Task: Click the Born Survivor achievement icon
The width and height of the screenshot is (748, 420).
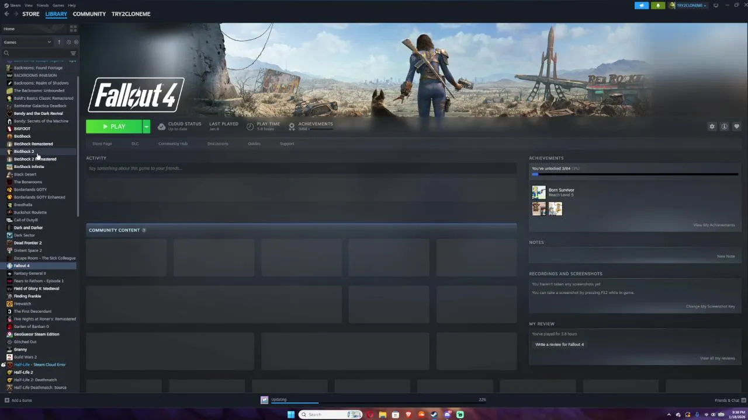Action: [x=539, y=192]
